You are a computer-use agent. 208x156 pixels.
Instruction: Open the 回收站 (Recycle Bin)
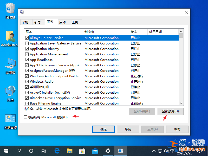(10, 10)
